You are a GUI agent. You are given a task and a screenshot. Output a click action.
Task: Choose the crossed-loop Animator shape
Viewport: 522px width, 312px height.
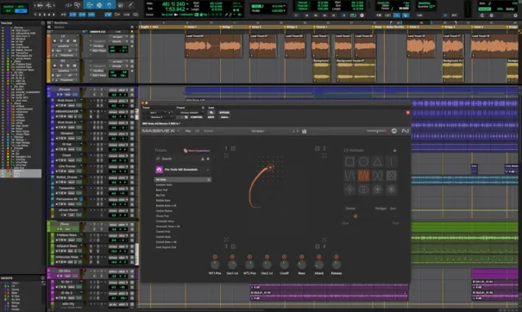pyautogui.click(x=377, y=175)
